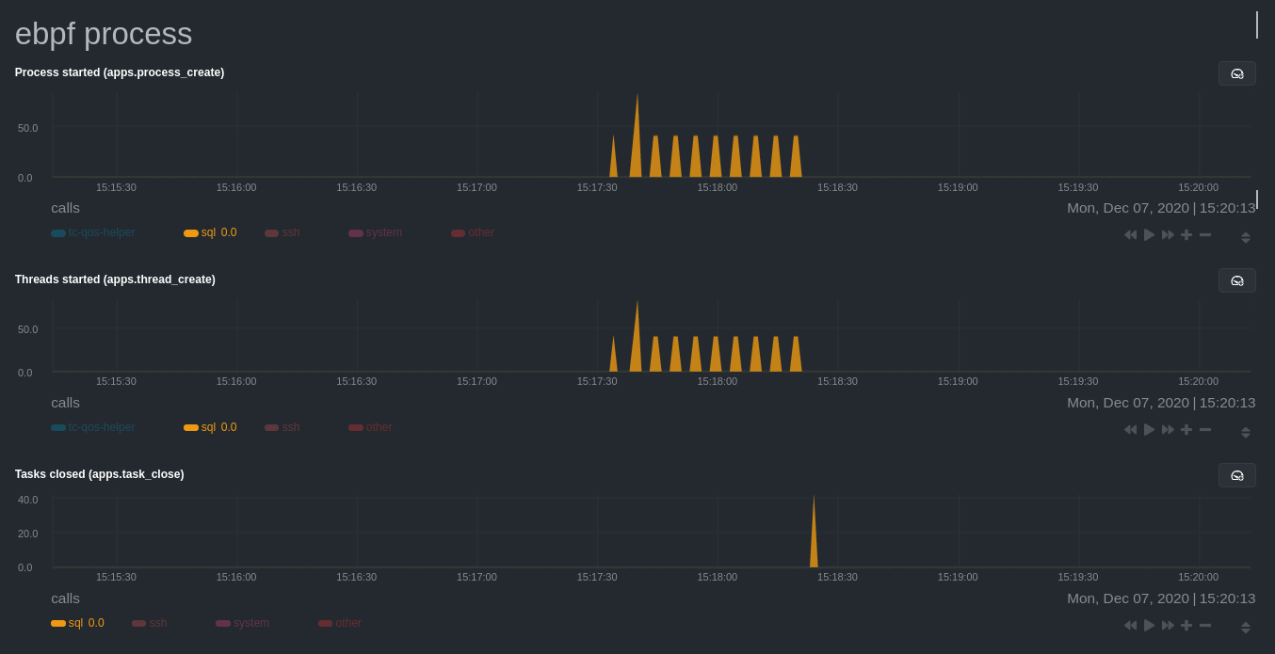Zoom in the Threads started chart
The height and width of the screenshot is (654, 1275).
[x=1186, y=429]
